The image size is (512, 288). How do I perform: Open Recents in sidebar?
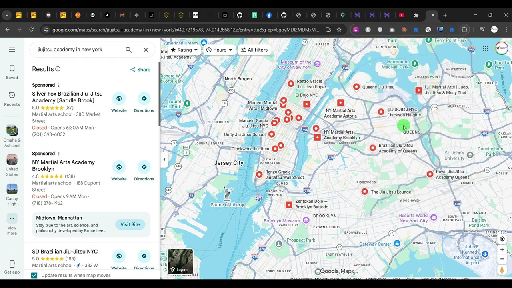click(12, 99)
